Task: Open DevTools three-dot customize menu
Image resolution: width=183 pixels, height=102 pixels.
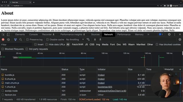Action: coord(175,34)
